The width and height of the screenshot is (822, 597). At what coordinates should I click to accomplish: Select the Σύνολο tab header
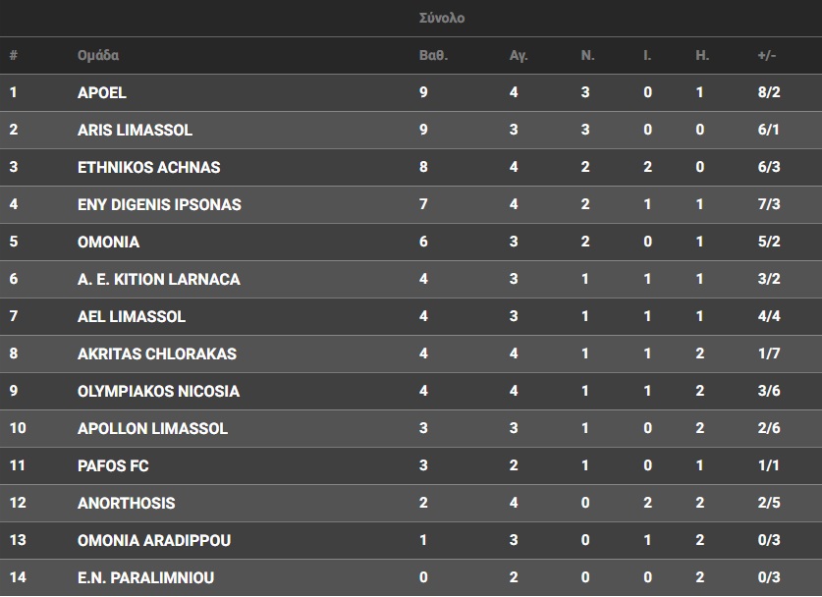pyautogui.click(x=440, y=18)
